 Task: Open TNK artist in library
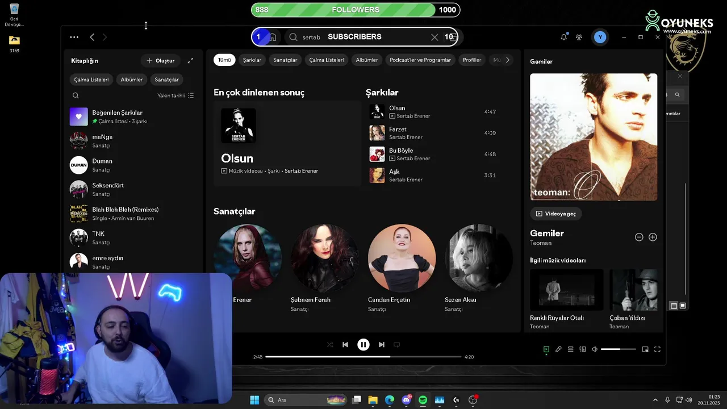pos(133,237)
